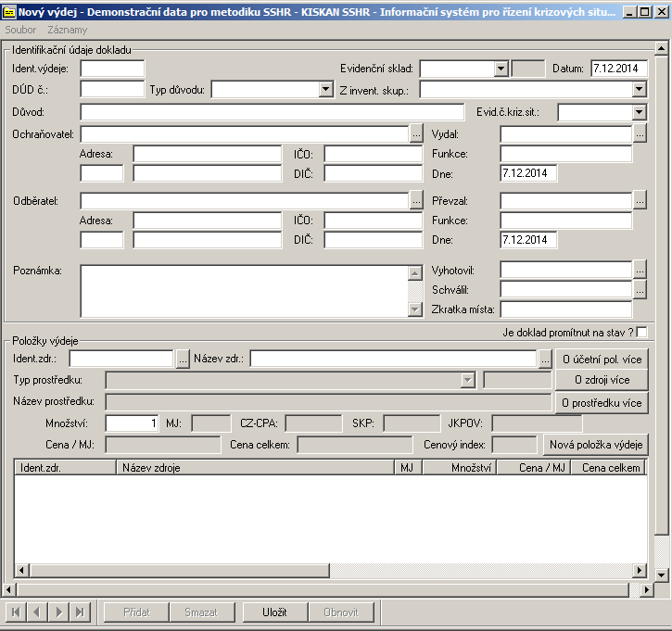
Task: Open Převzal lookup ellipsis button
Action: click(640, 200)
